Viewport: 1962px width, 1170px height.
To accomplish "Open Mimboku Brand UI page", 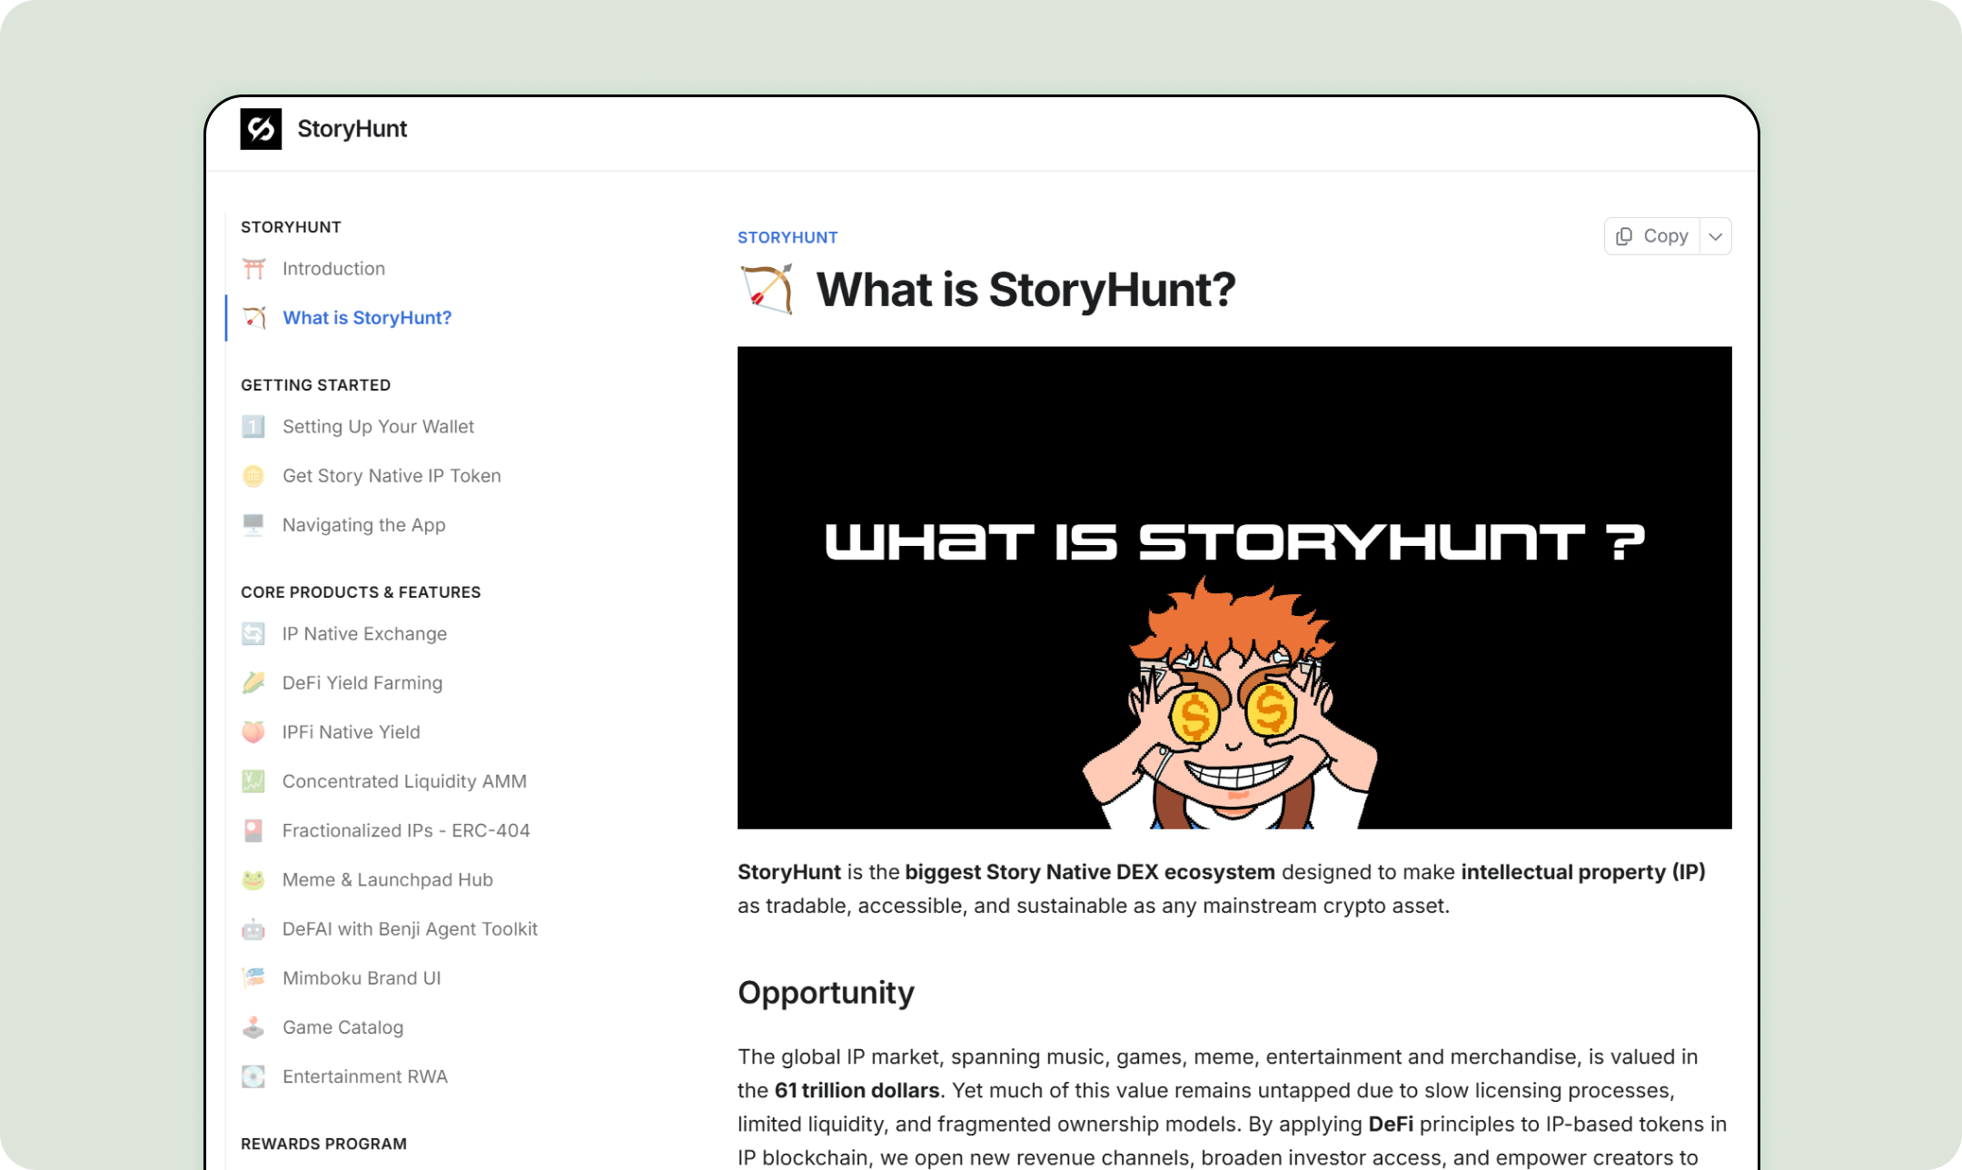I will pyautogui.click(x=362, y=977).
